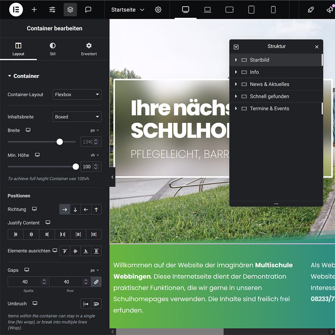Open the Erweitert tab
Viewport: 335px width, 335px height.
89,49
